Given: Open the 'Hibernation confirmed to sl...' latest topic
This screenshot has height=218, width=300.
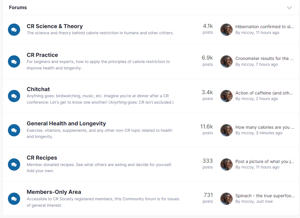Looking at the screenshot, I should click(x=264, y=27).
